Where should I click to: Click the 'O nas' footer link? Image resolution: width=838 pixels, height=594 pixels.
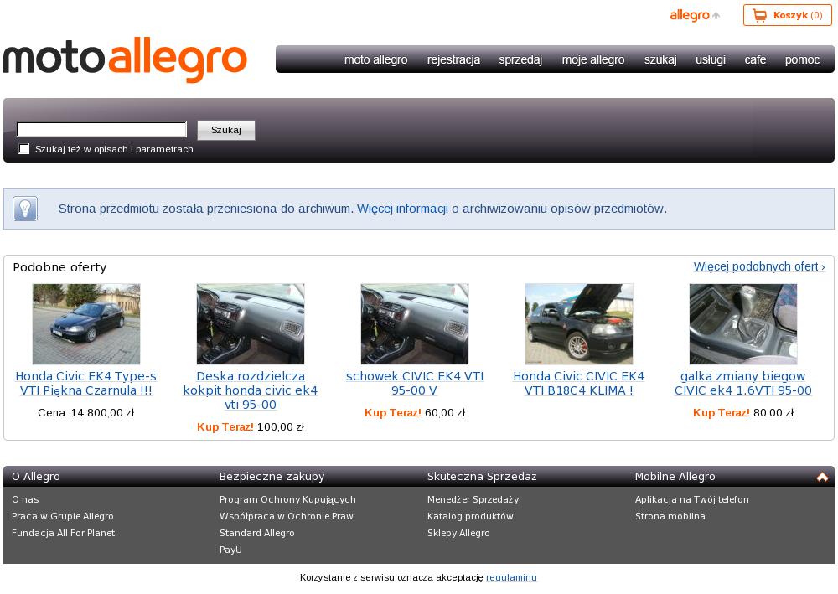25,499
